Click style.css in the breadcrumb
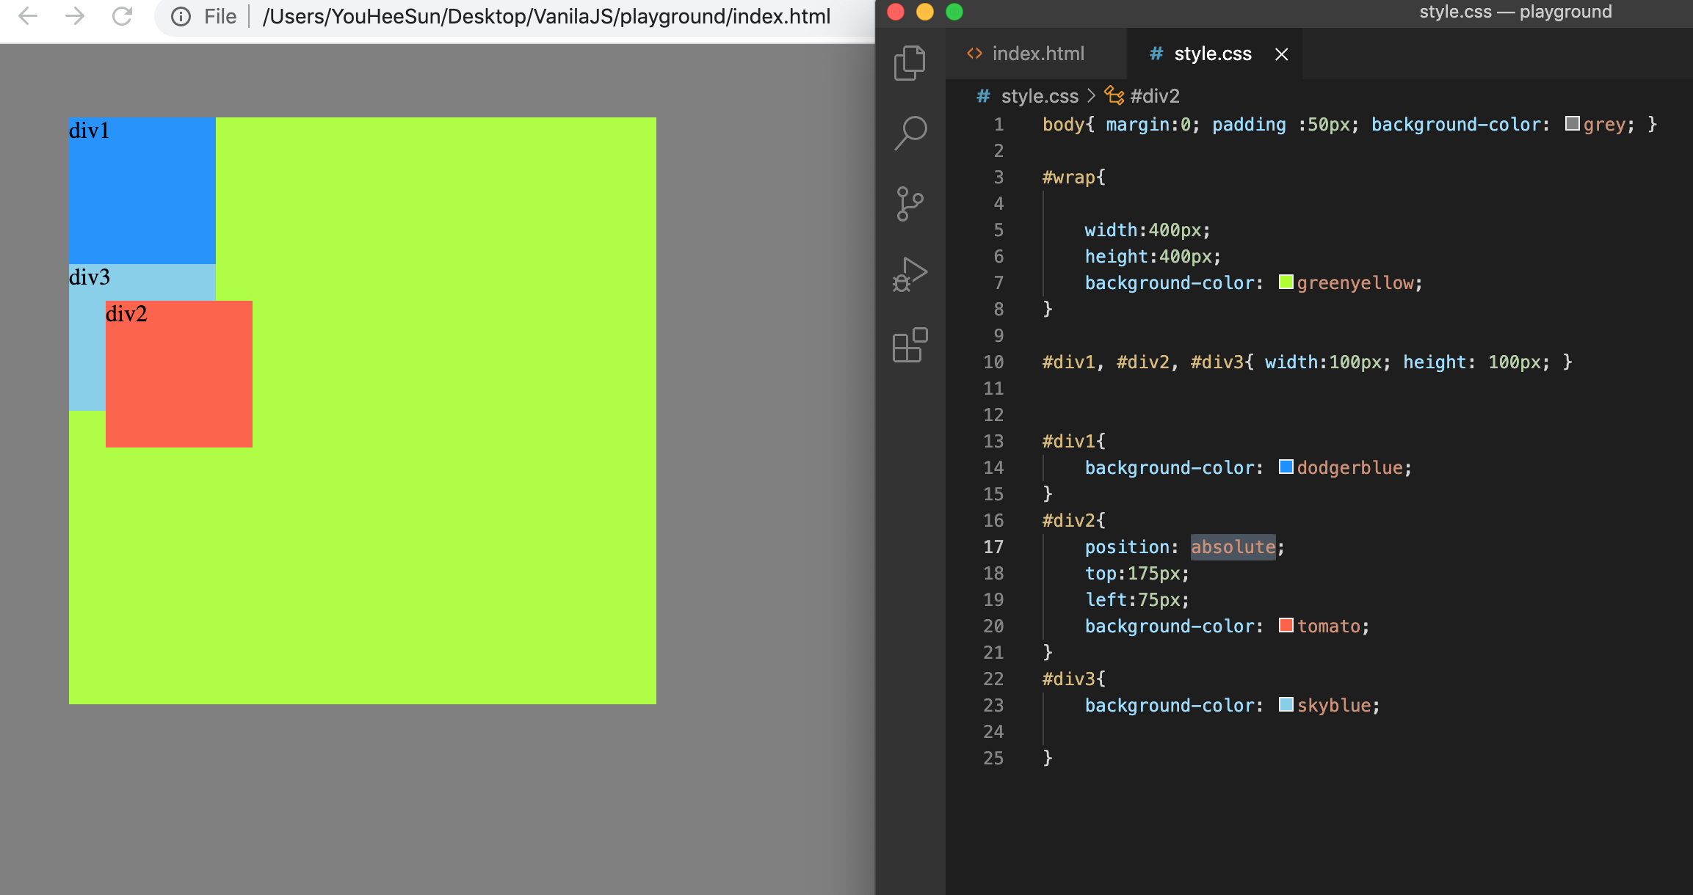Viewport: 1693px width, 895px height. 1039,96
